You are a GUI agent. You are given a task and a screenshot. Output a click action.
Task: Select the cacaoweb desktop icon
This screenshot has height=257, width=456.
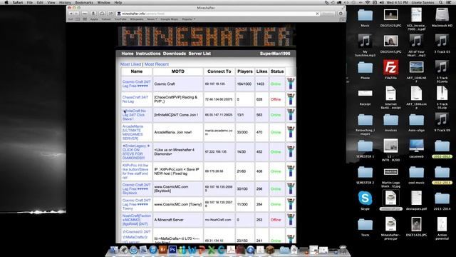(416, 148)
